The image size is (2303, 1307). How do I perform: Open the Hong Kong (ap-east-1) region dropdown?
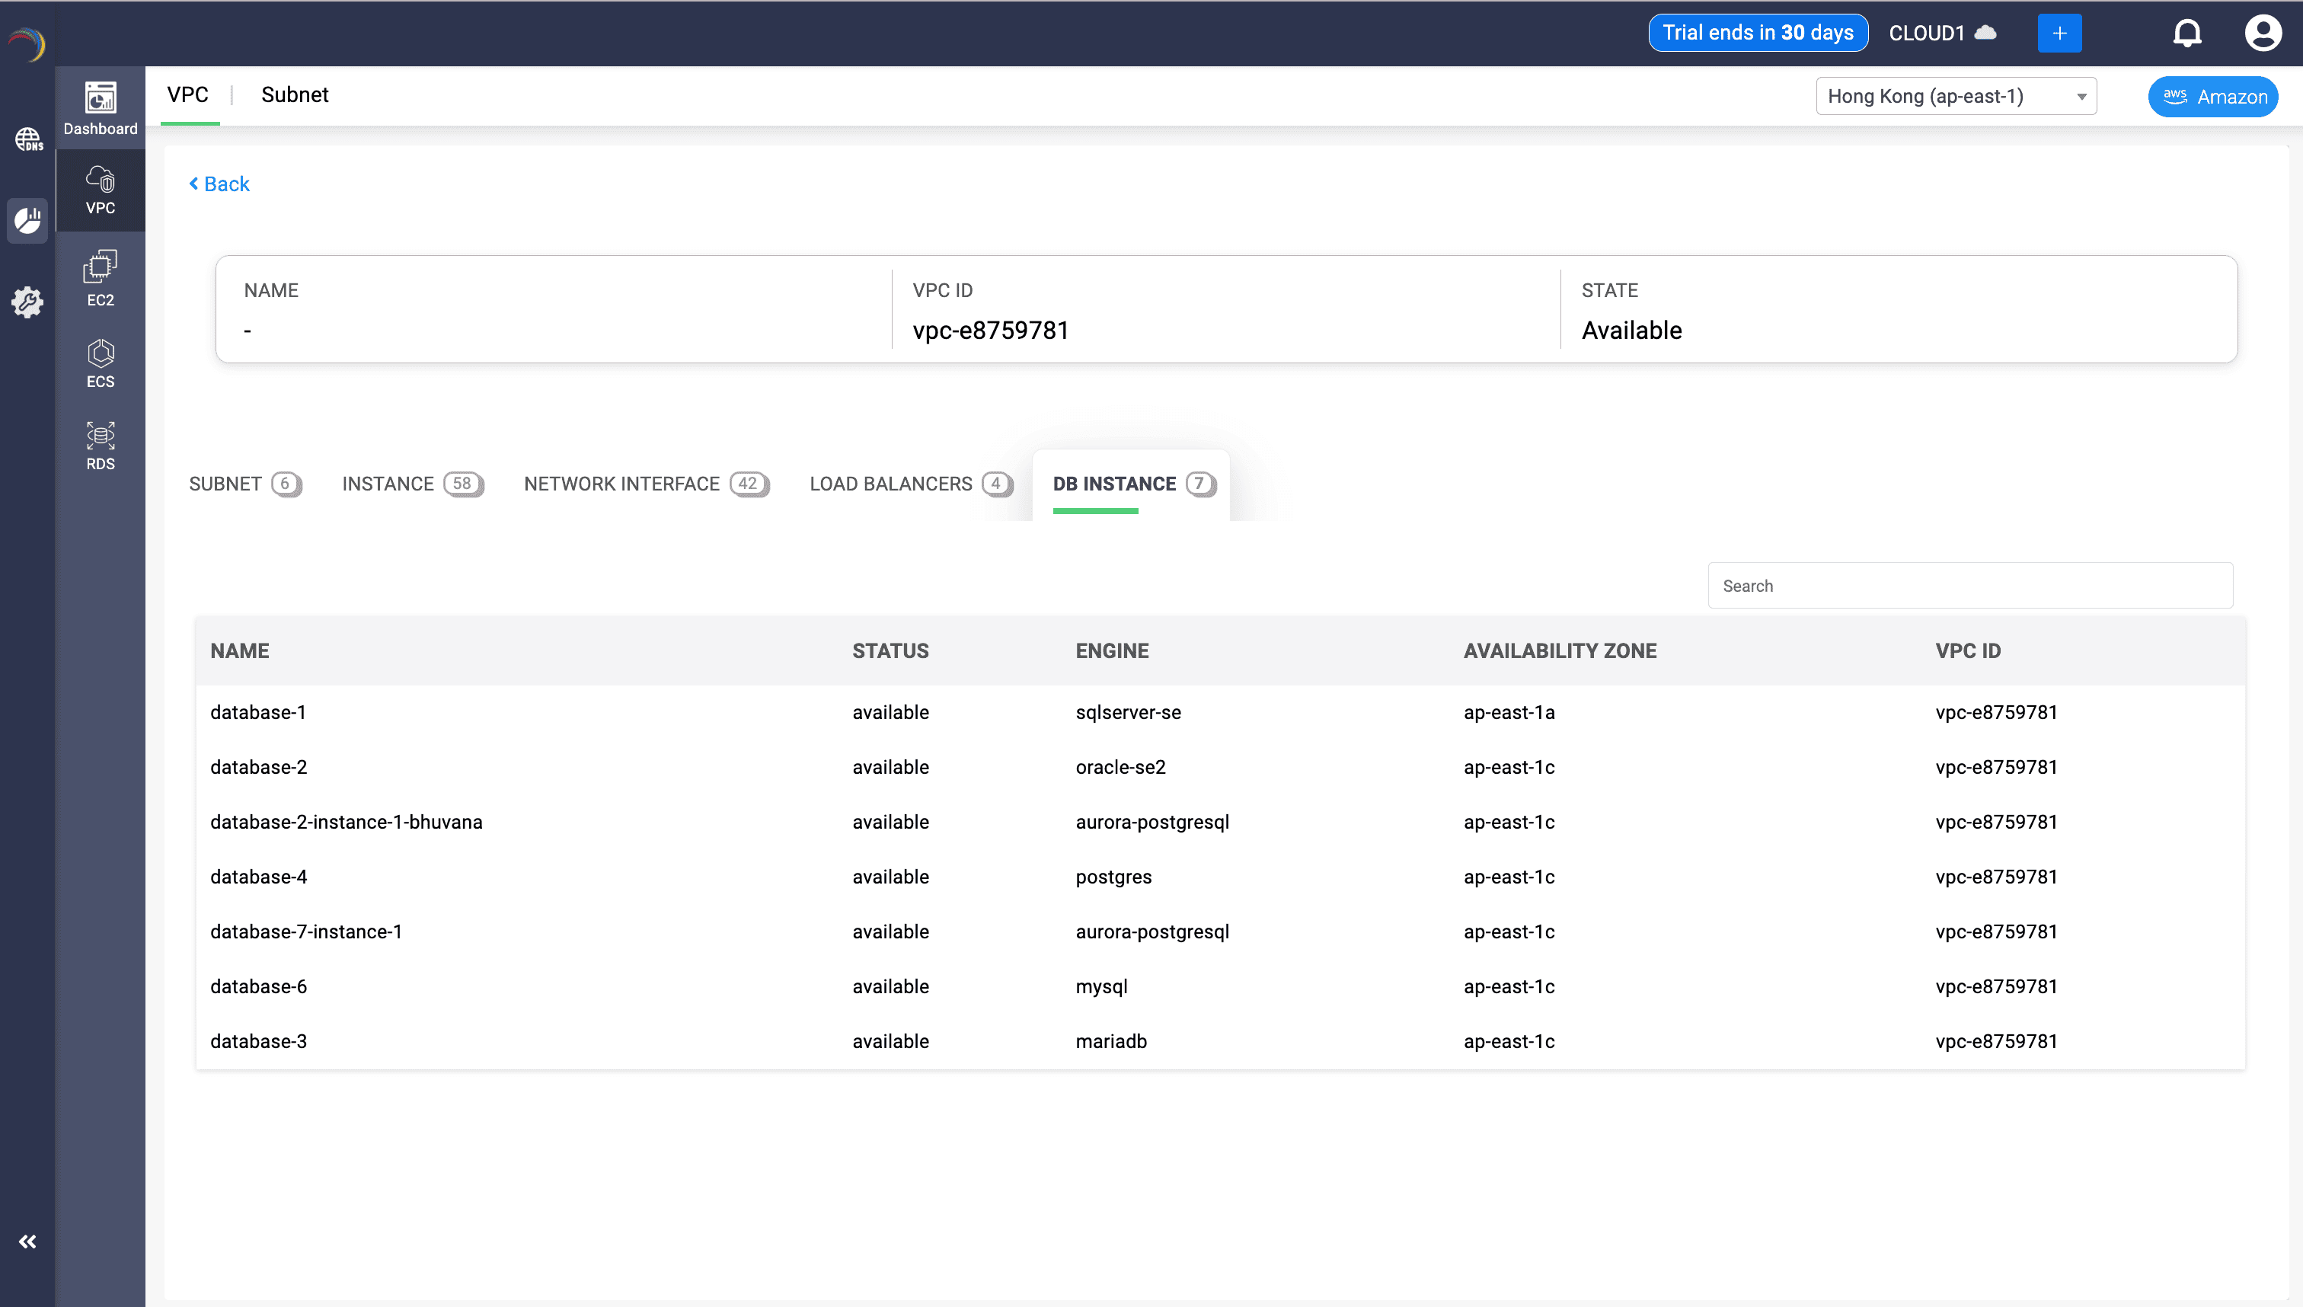click(x=1956, y=96)
